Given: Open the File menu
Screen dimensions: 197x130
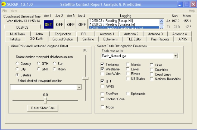Looking at the screenshot, I should click(x=5, y=11).
